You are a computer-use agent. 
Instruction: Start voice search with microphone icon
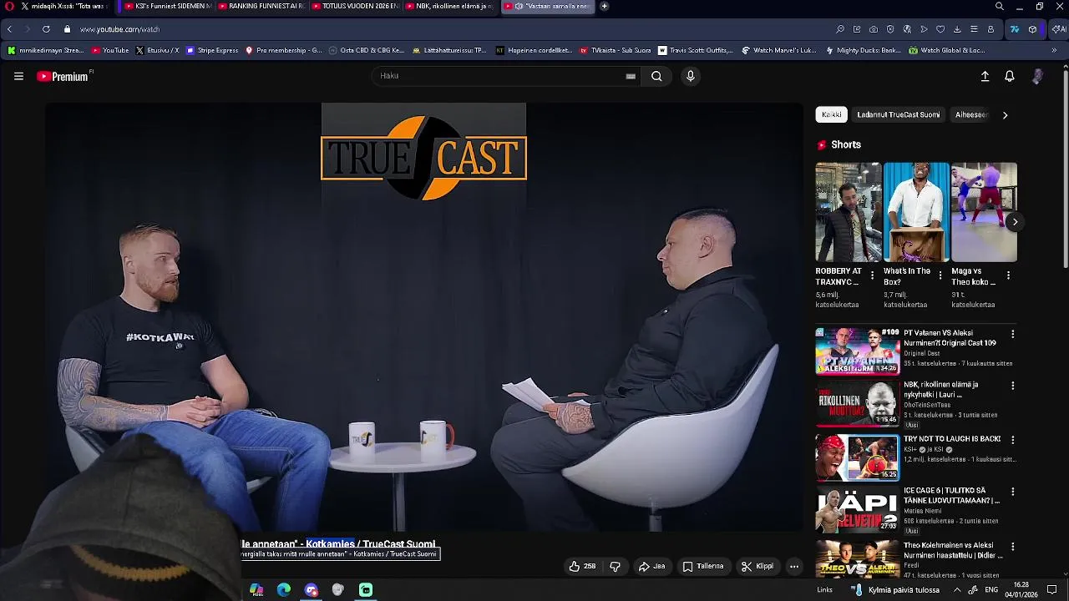pos(690,76)
